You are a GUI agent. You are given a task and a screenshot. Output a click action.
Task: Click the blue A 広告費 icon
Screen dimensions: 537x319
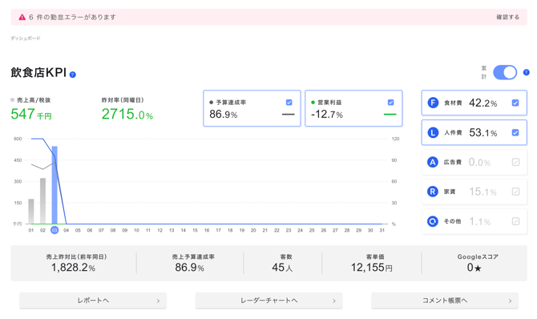point(433,162)
